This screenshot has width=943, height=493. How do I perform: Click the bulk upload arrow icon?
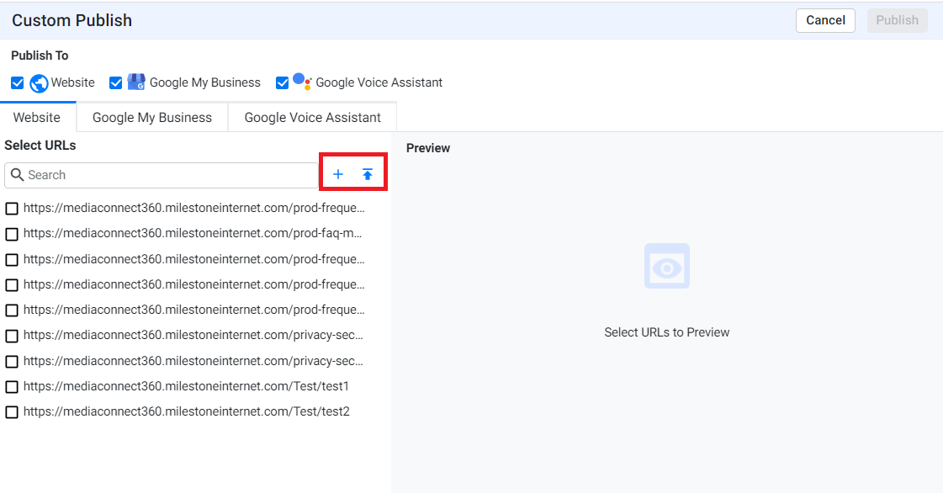point(367,173)
